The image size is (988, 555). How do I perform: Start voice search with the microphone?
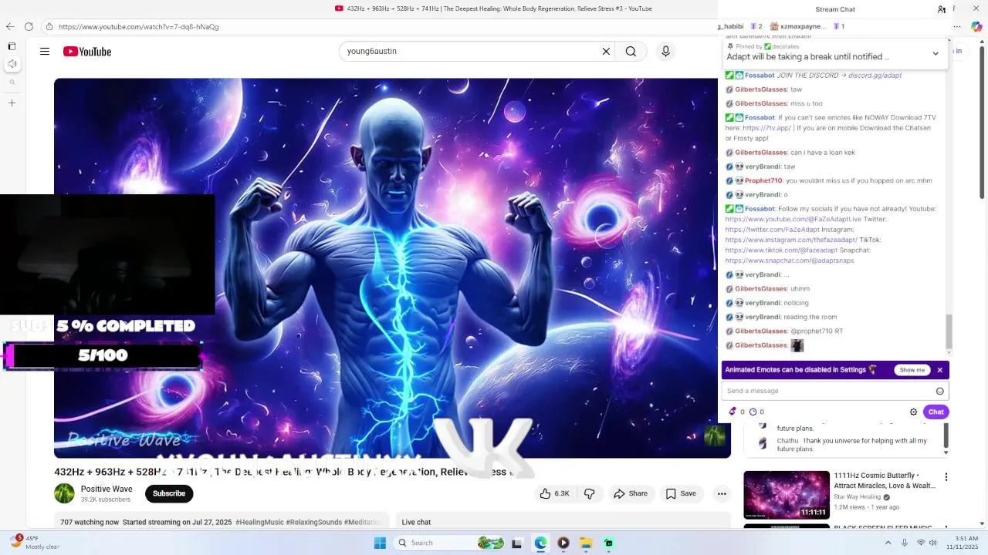[665, 52]
